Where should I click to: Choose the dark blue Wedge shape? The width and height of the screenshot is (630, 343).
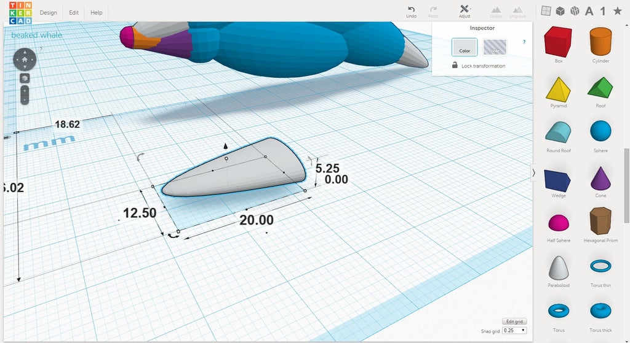pyautogui.click(x=557, y=180)
